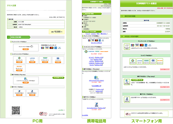Tap the Seven-Eleven icon in smartphone layout
The image size is (173, 124).
click(x=133, y=62)
